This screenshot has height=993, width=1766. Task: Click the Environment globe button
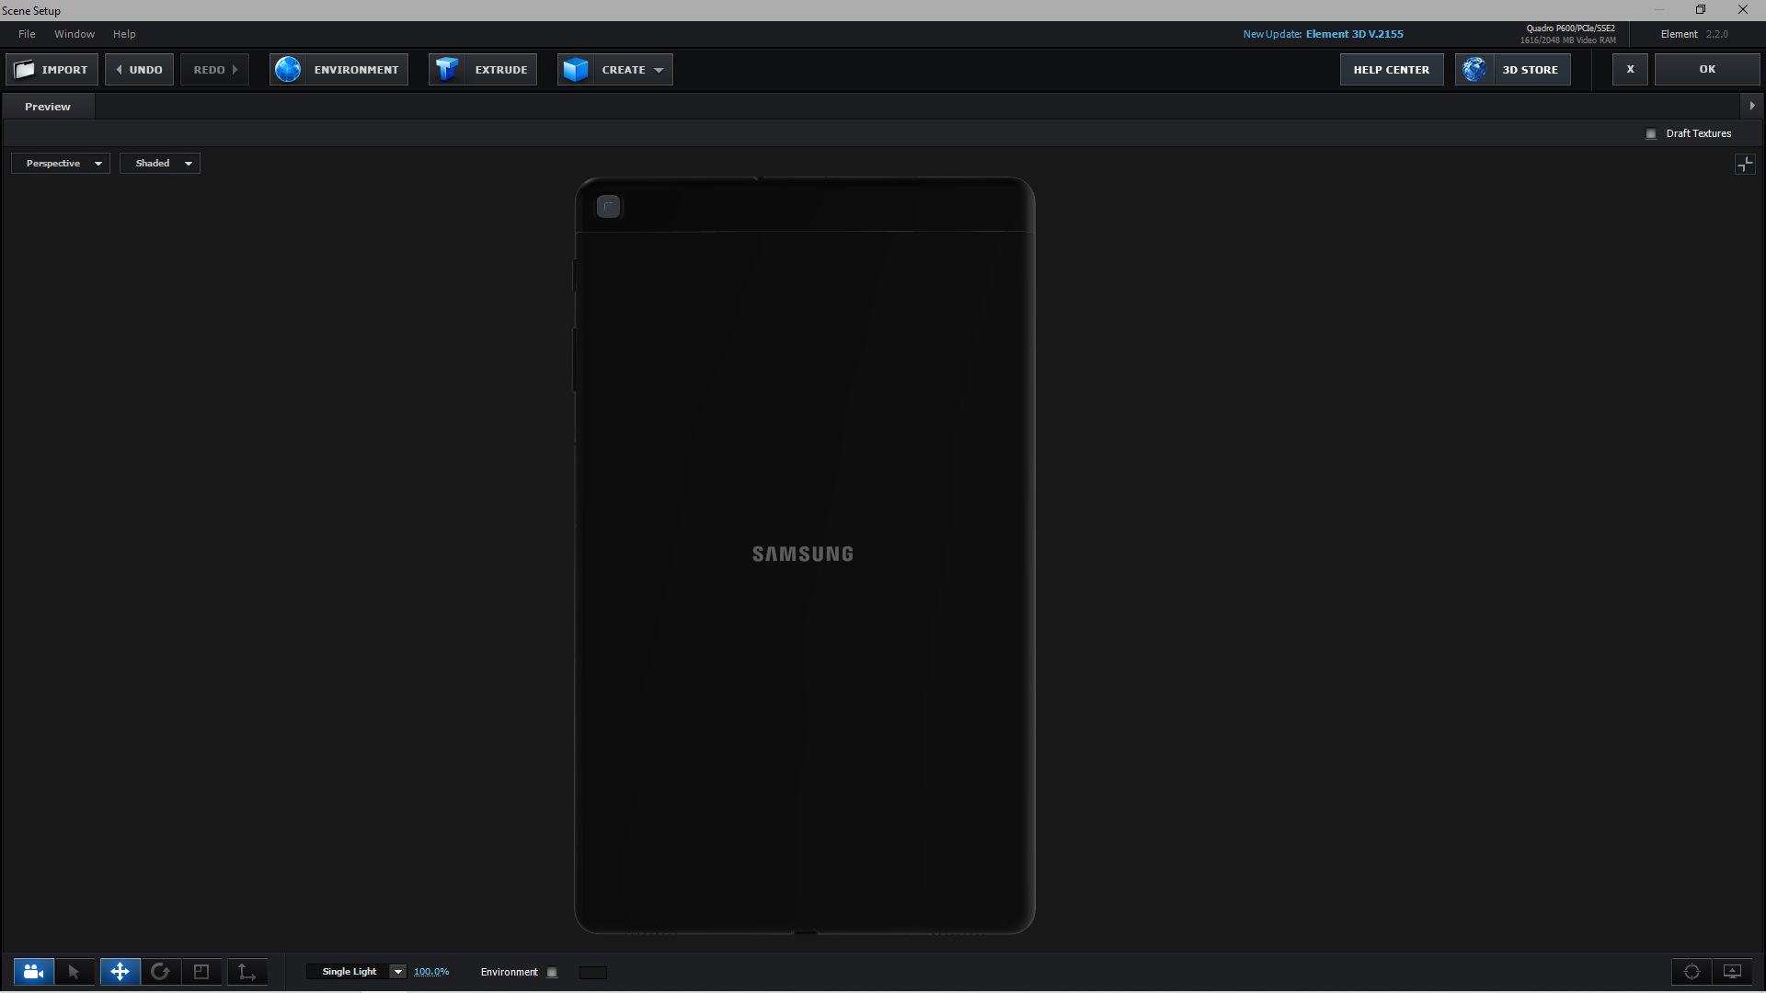pos(338,70)
